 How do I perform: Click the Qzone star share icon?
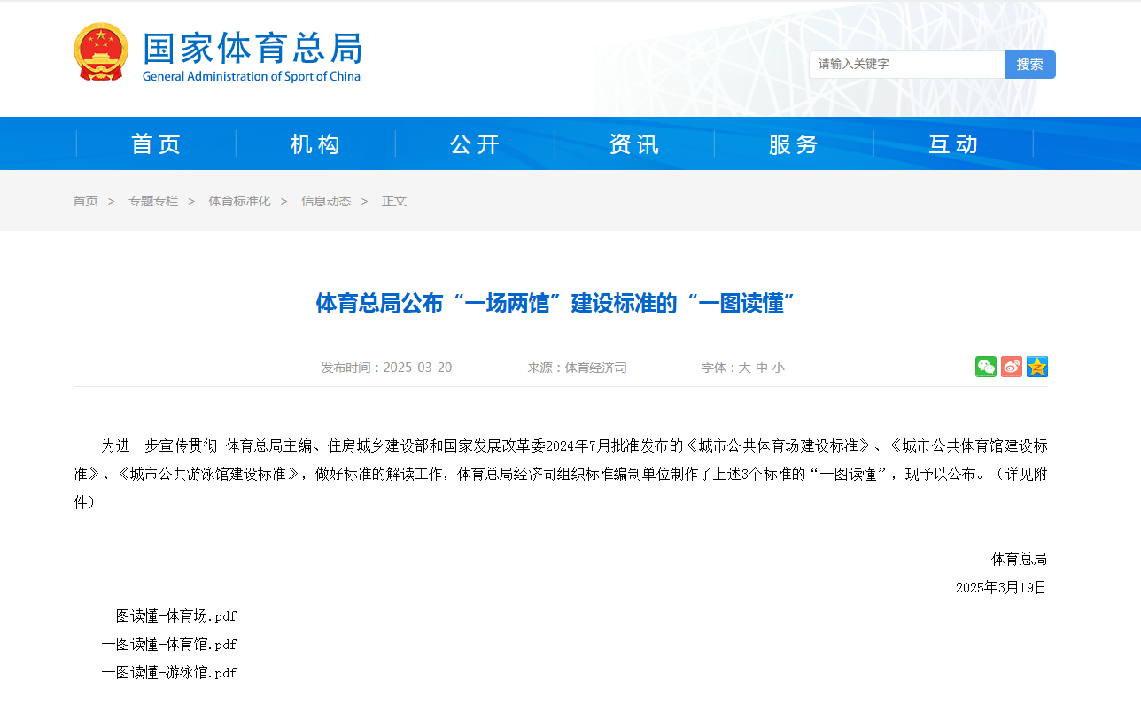(1037, 367)
